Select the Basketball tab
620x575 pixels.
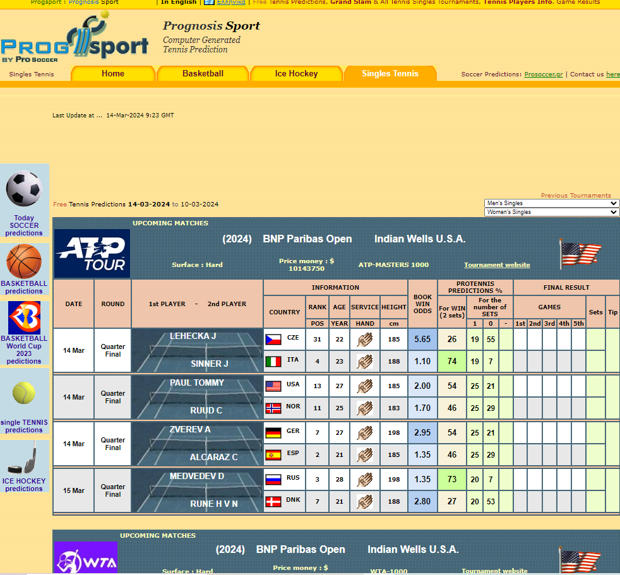point(205,74)
